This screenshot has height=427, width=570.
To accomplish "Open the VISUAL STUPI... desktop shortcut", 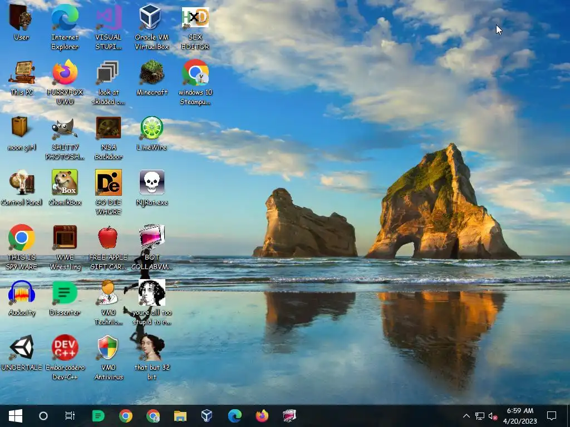I will [108, 27].
